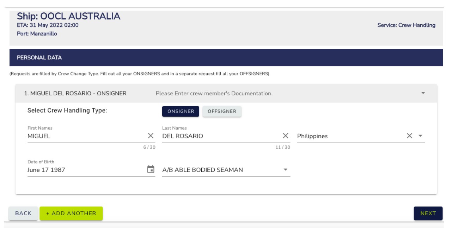
Task: Click the Service: Crew Handling label
Action: click(406, 25)
